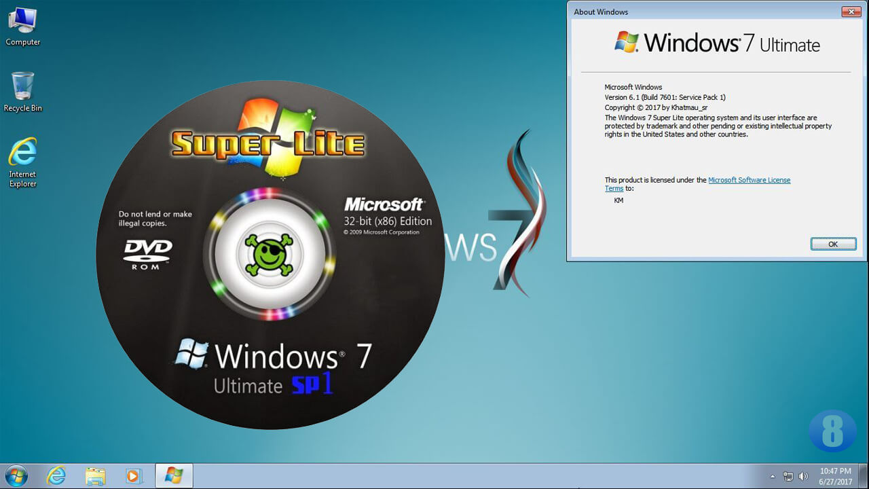Select the Internet Explorer desktop shortcut
Viewport: 869px width, 489px height.
click(x=22, y=163)
